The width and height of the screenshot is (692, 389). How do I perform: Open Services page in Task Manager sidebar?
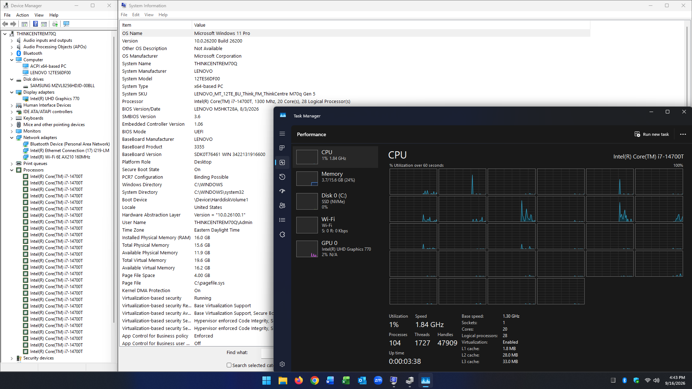point(282,234)
